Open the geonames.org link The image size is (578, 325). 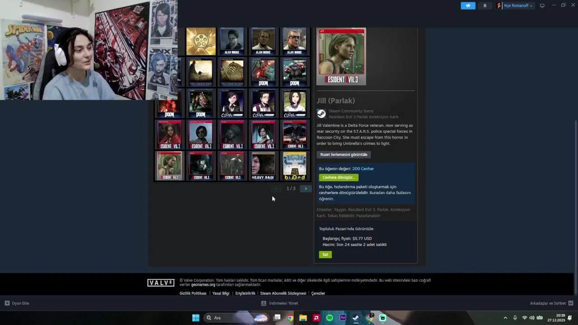click(x=203, y=285)
